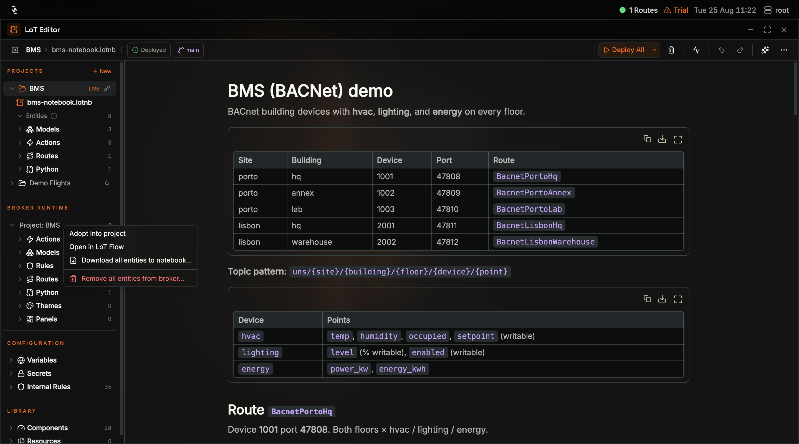Image resolution: width=799 pixels, height=444 pixels.
Task: Choose Remove all entities from broker
Action: tap(131, 278)
